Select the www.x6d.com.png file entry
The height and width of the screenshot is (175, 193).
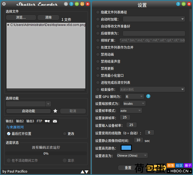(46, 25)
